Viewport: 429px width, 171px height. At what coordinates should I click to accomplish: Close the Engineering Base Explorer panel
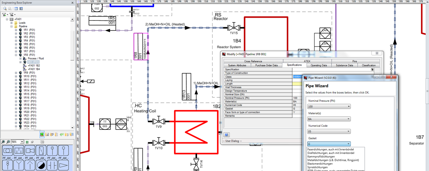(x=72, y=3)
